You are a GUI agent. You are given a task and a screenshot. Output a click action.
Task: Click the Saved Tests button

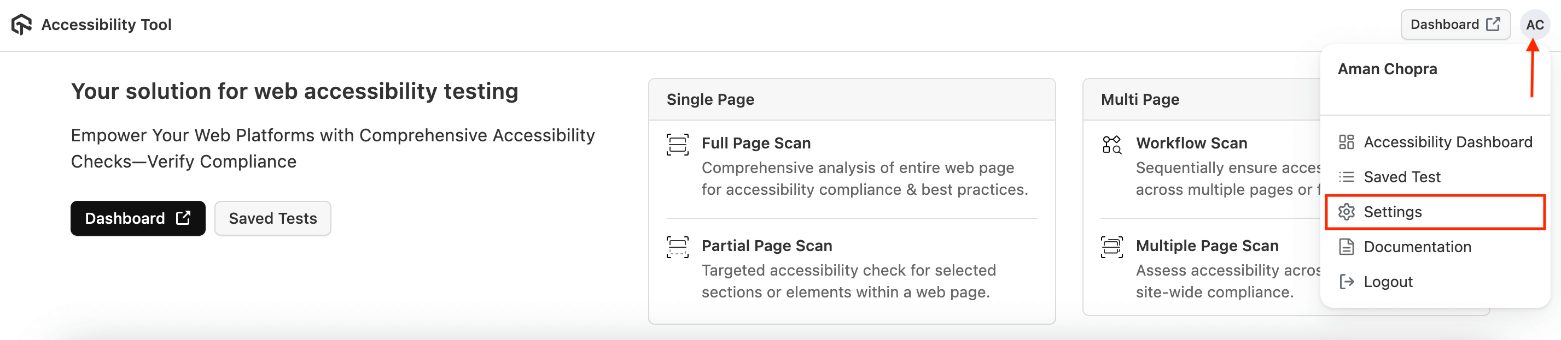pos(273,218)
